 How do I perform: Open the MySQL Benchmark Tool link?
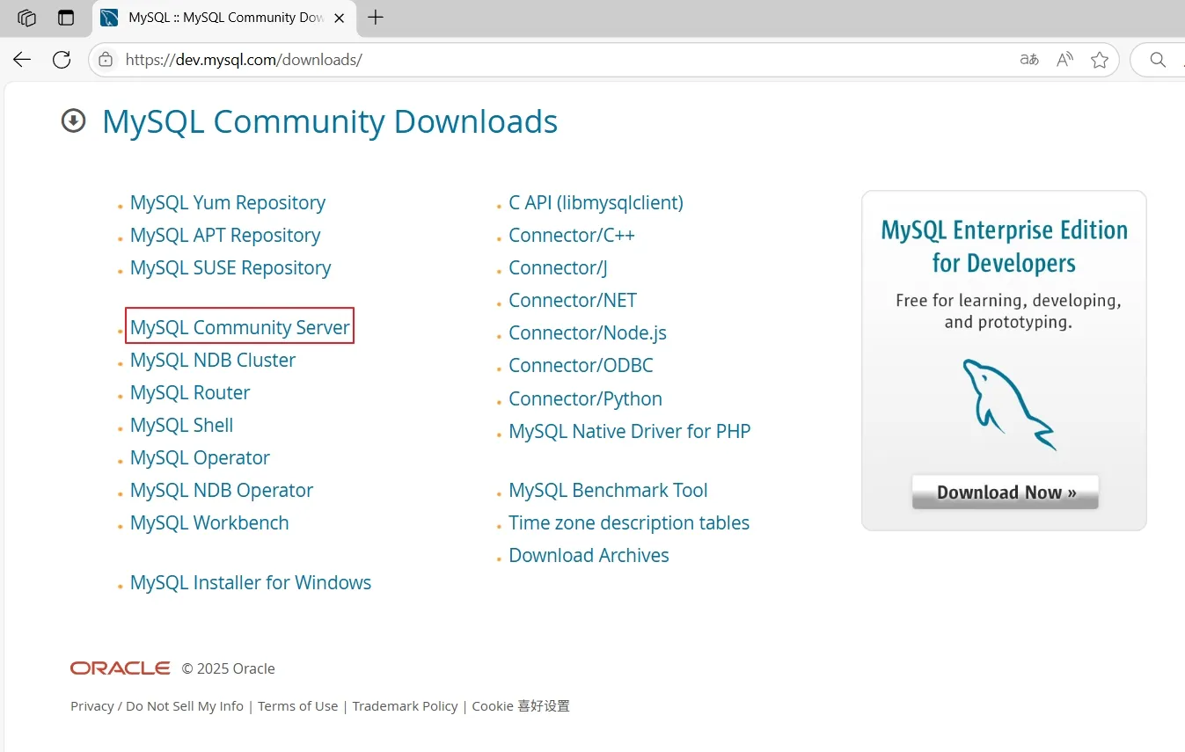pyautogui.click(x=608, y=490)
